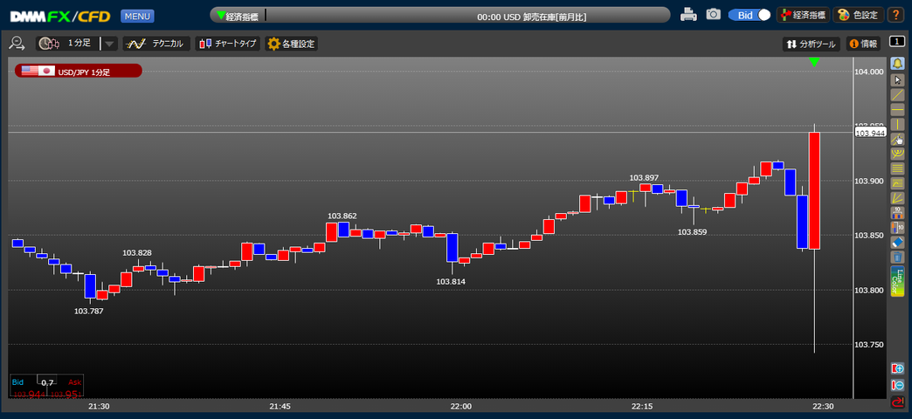Open the テクニカル indicators menu
The height and width of the screenshot is (419, 912).
click(156, 44)
